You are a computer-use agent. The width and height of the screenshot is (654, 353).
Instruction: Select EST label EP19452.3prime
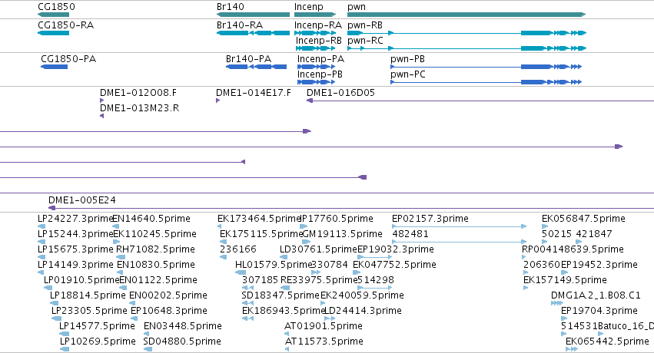[x=599, y=264]
